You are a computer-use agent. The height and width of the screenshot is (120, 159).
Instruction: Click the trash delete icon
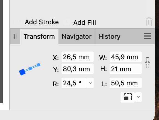pyautogui.click(x=149, y=22)
